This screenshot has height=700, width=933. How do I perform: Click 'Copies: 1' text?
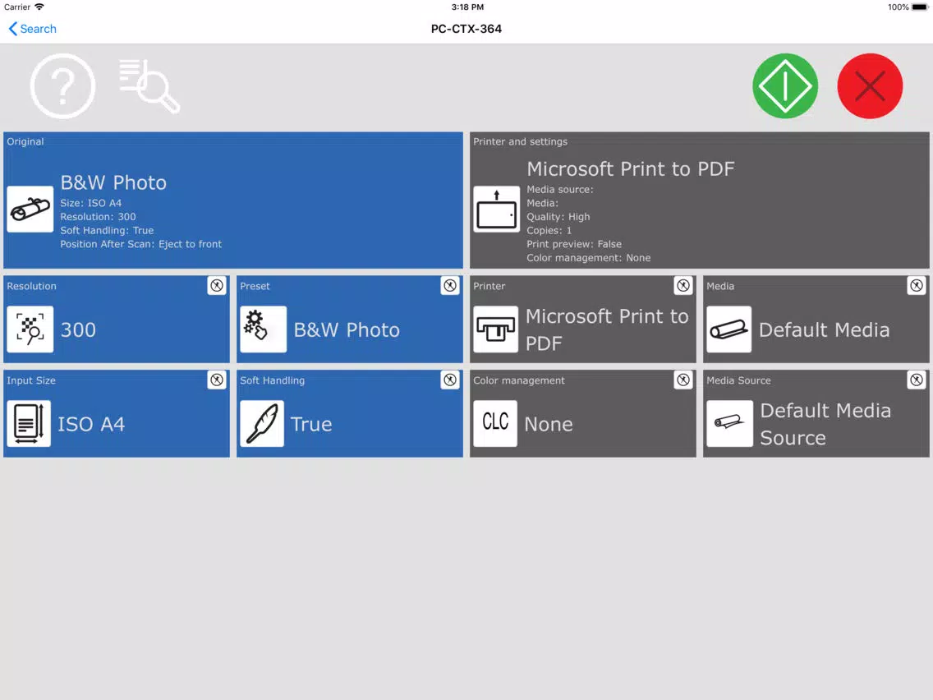click(x=549, y=230)
